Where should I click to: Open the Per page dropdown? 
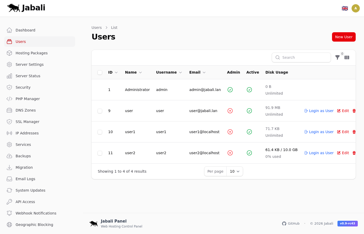(x=235, y=171)
